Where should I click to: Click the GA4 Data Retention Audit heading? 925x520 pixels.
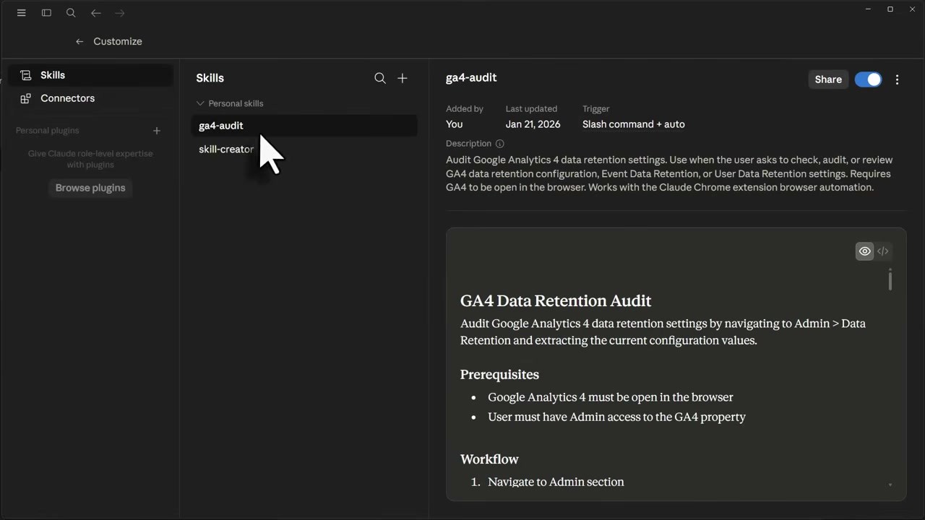pyautogui.click(x=556, y=300)
